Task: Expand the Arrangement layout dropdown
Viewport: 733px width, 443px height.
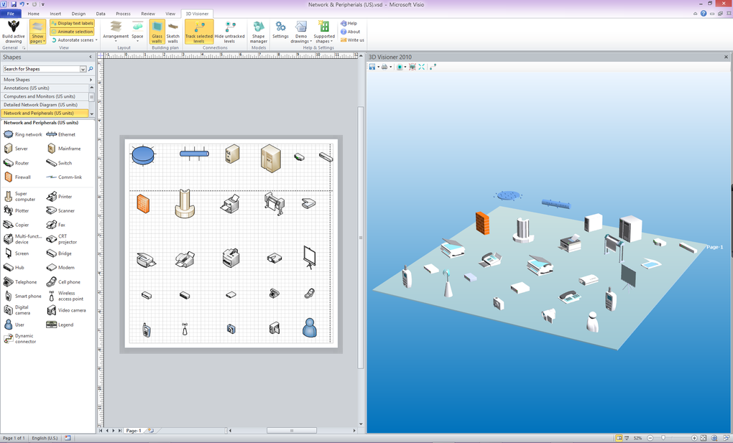Action: point(116,32)
